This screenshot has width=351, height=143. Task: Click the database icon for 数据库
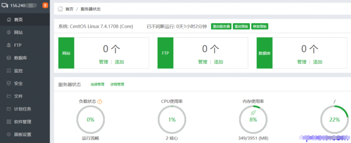(9, 58)
